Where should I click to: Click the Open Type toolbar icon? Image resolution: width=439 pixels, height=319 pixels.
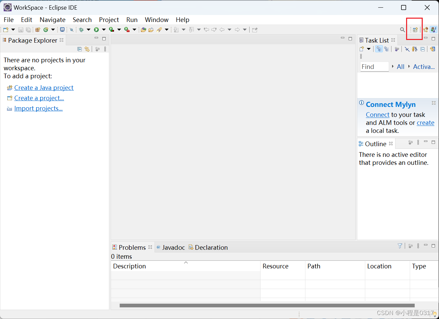144,30
